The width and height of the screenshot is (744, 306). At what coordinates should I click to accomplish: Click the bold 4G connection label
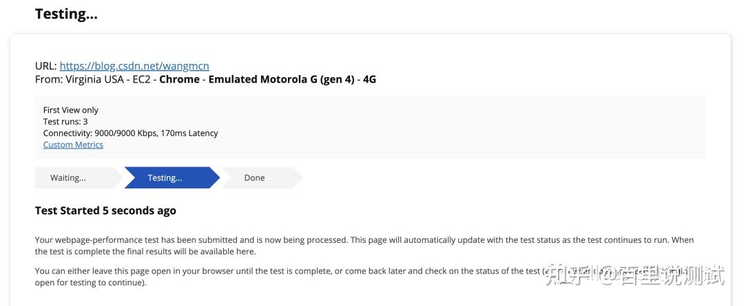pos(369,79)
